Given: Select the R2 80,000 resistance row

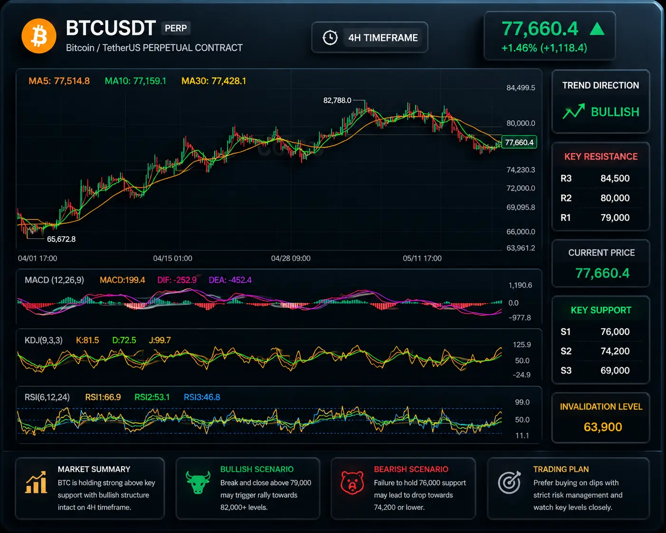Looking at the screenshot, I should pyautogui.click(x=600, y=198).
